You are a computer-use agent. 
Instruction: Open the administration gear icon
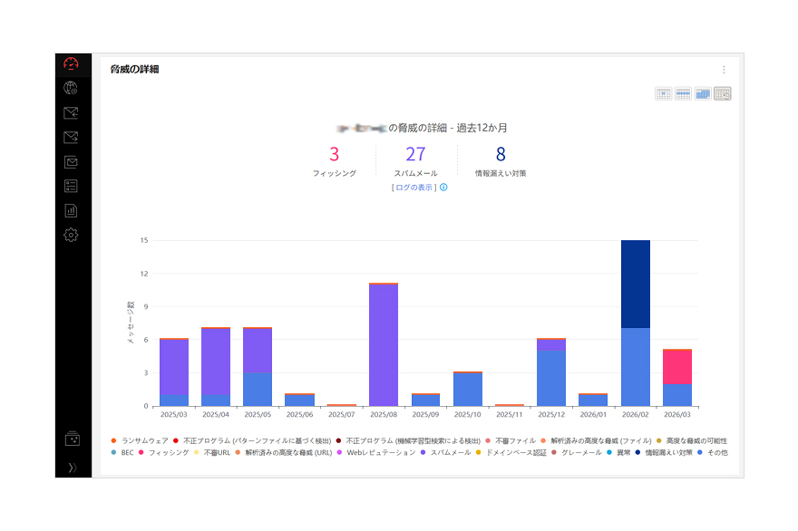[x=71, y=236]
